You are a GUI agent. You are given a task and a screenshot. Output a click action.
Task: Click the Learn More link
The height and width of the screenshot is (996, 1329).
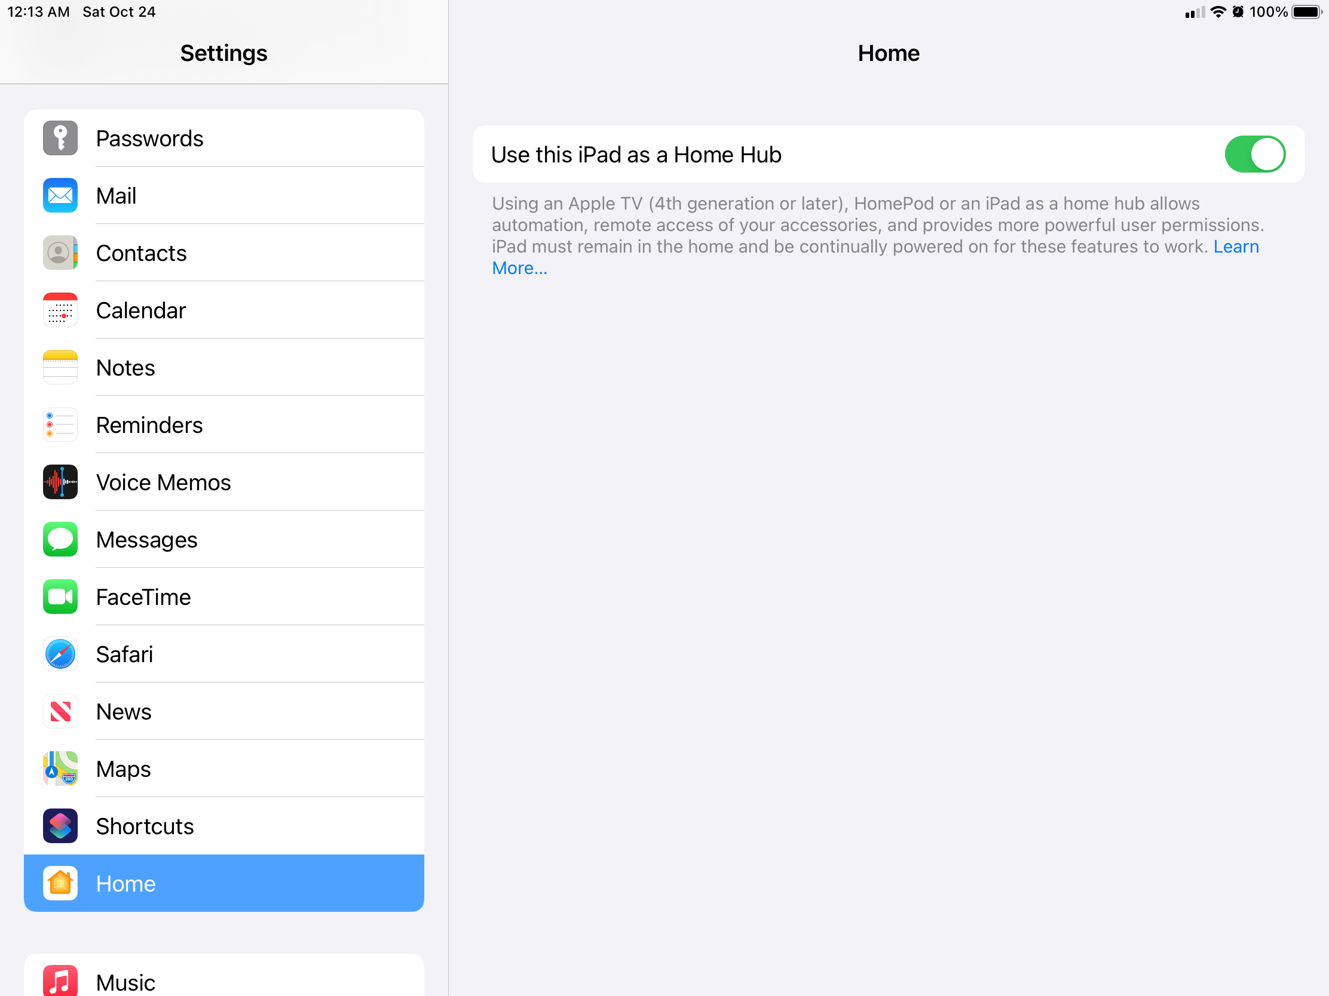[519, 268]
